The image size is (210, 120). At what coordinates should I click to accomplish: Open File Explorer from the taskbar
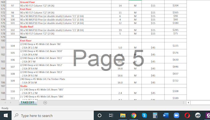pyautogui.click(x=123, y=115)
